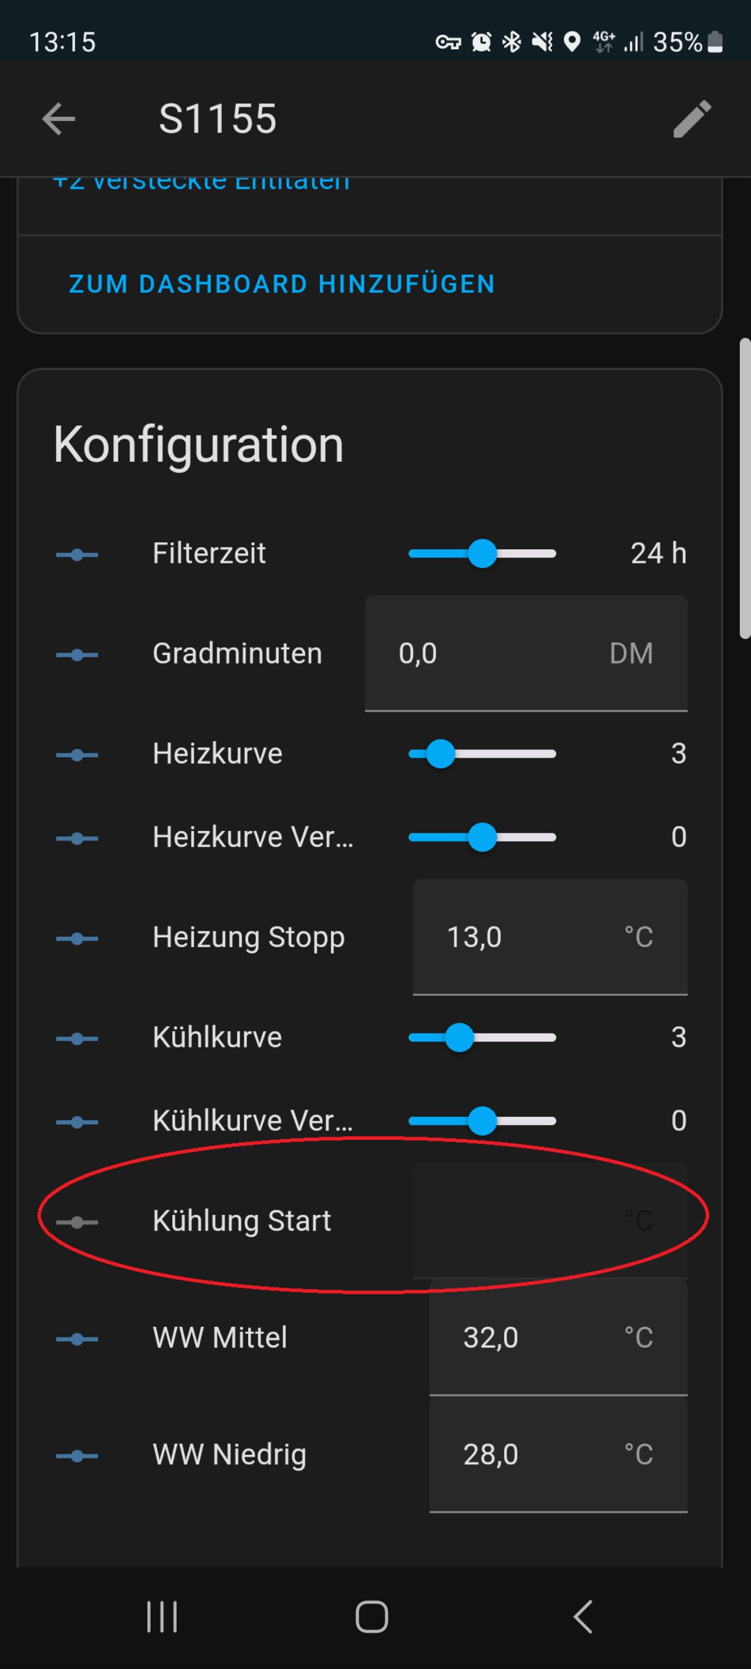Focus the empty Kühlung Start field
The width and height of the screenshot is (751, 1669).
pyautogui.click(x=550, y=1221)
